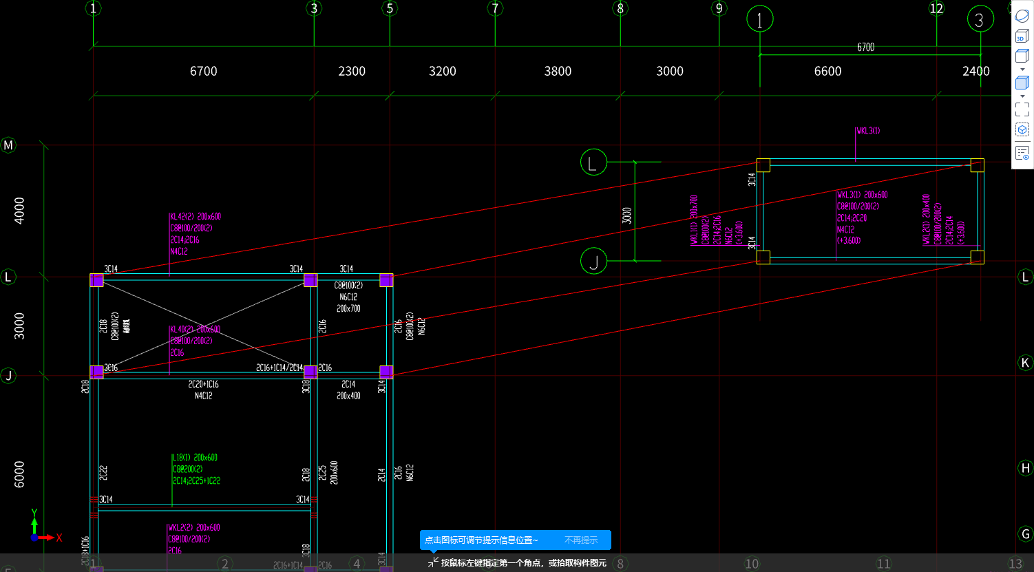Viewport: 1034px width, 572px height.
Task: Select the large axis circle numbered 3
Action: pyautogui.click(x=980, y=19)
